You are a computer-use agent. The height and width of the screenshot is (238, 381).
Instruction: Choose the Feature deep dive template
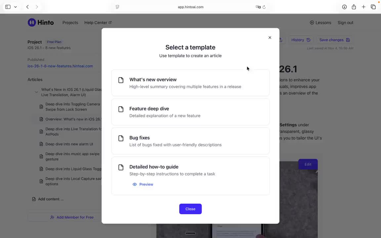(190, 112)
